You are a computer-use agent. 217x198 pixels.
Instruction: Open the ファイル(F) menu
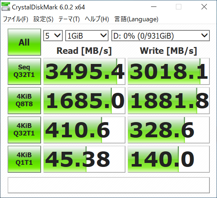pyautogui.click(x=15, y=19)
